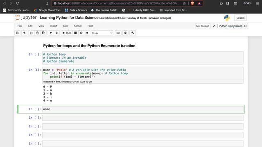
Task: Open the Community Leads bookmark
Action: 17,10
